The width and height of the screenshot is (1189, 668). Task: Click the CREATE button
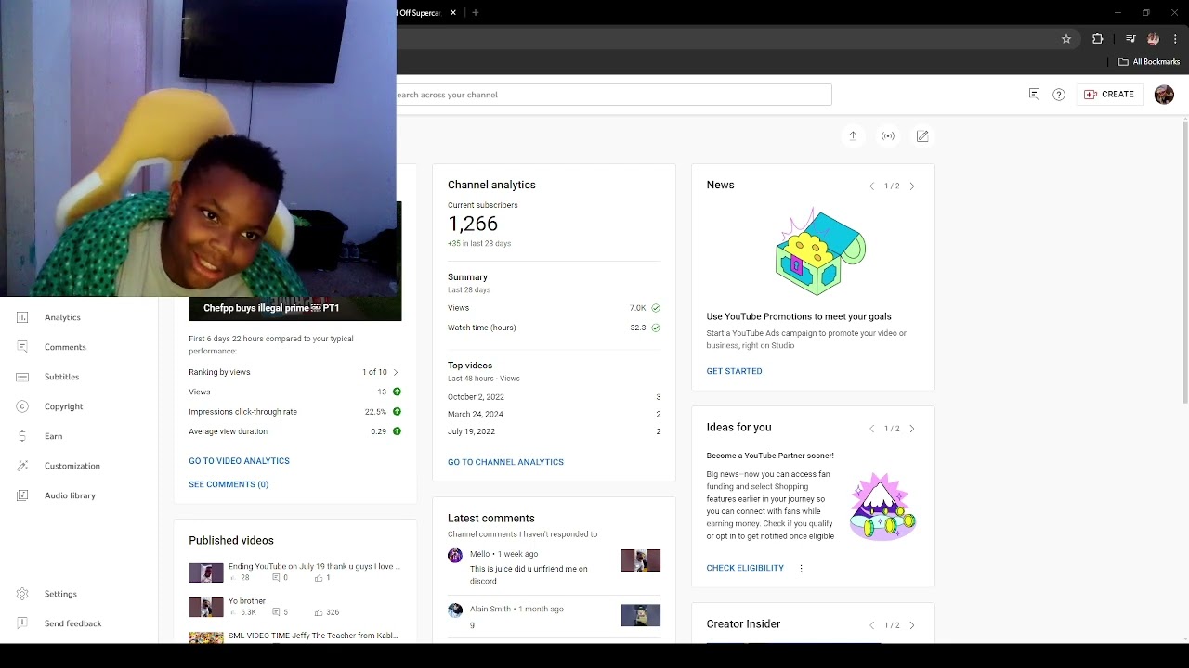click(1109, 95)
